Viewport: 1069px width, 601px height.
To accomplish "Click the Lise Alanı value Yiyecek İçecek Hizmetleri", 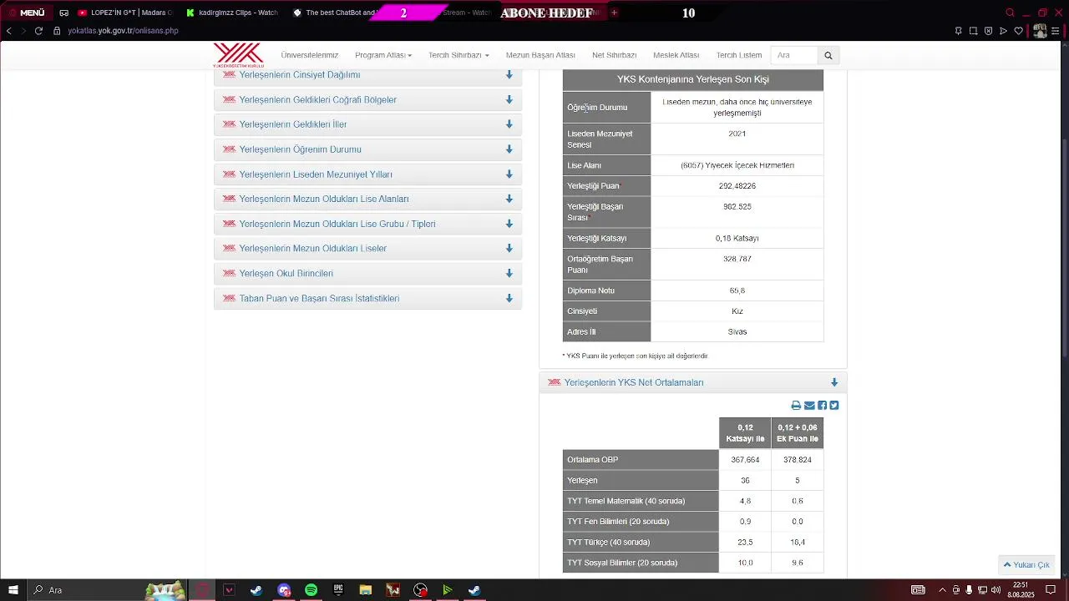I will 737,165.
